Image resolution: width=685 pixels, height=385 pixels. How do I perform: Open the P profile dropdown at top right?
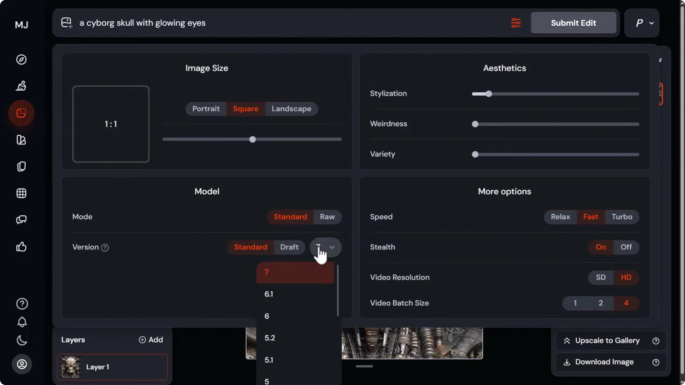coord(642,23)
